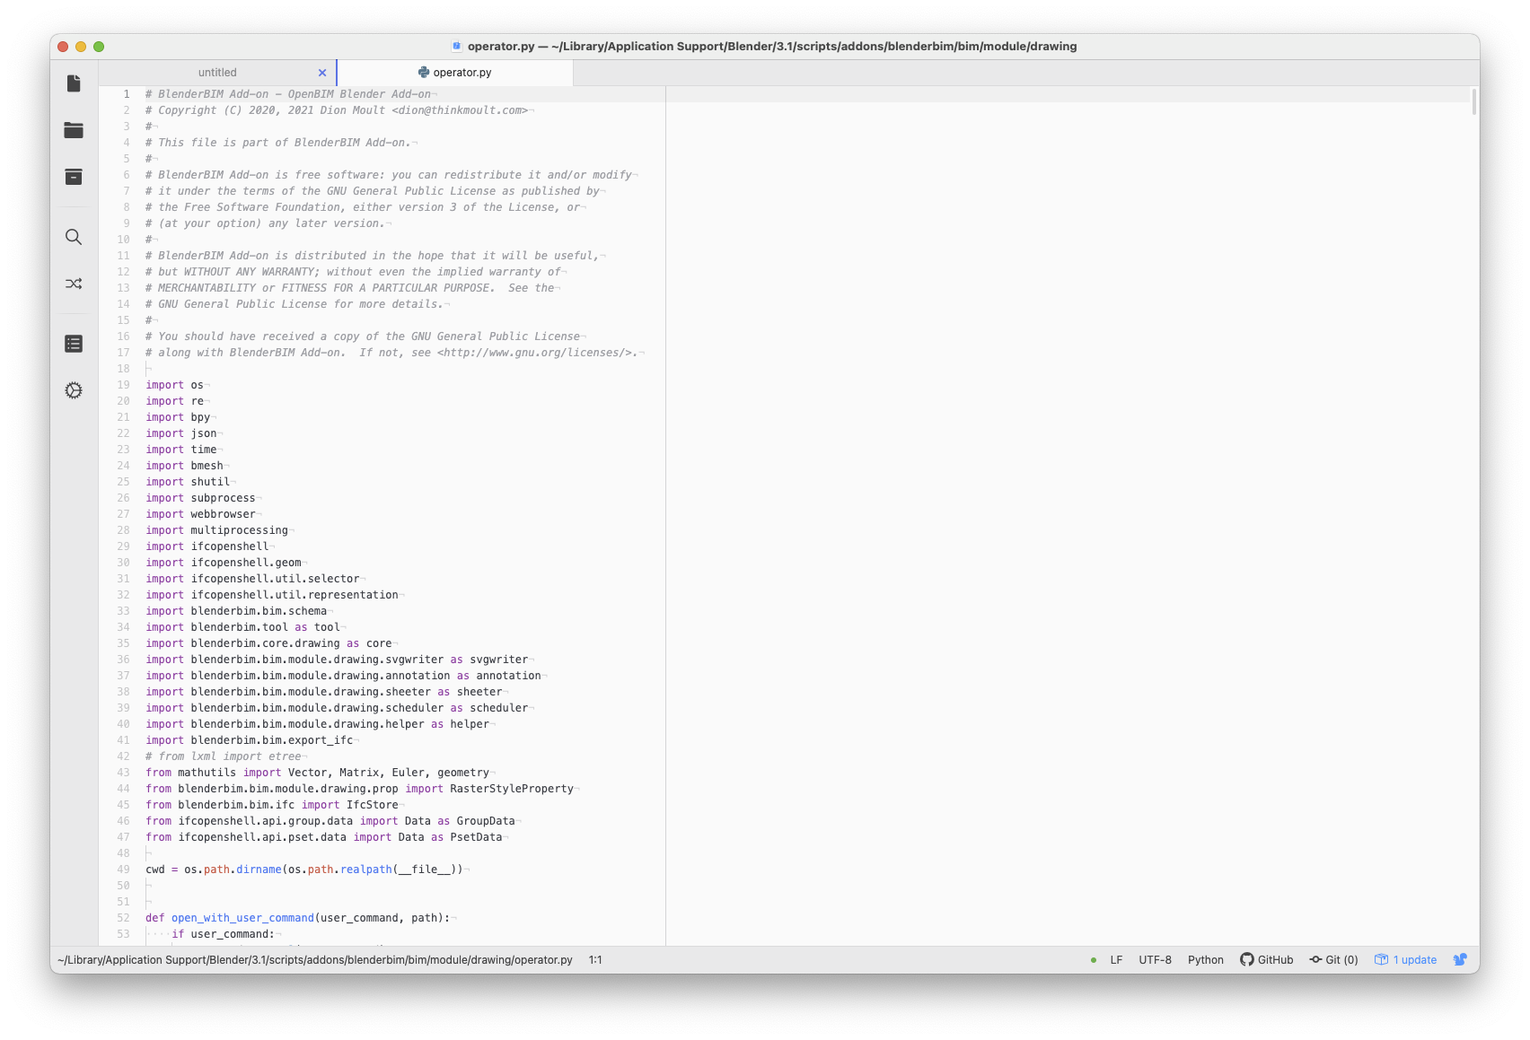Select the operator.py tab
The width and height of the screenshot is (1530, 1040).
460,72
